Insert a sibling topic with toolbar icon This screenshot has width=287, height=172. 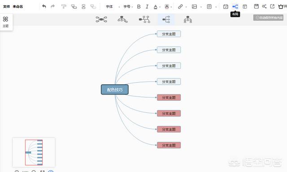pyautogui.click(x=83, y=7)
